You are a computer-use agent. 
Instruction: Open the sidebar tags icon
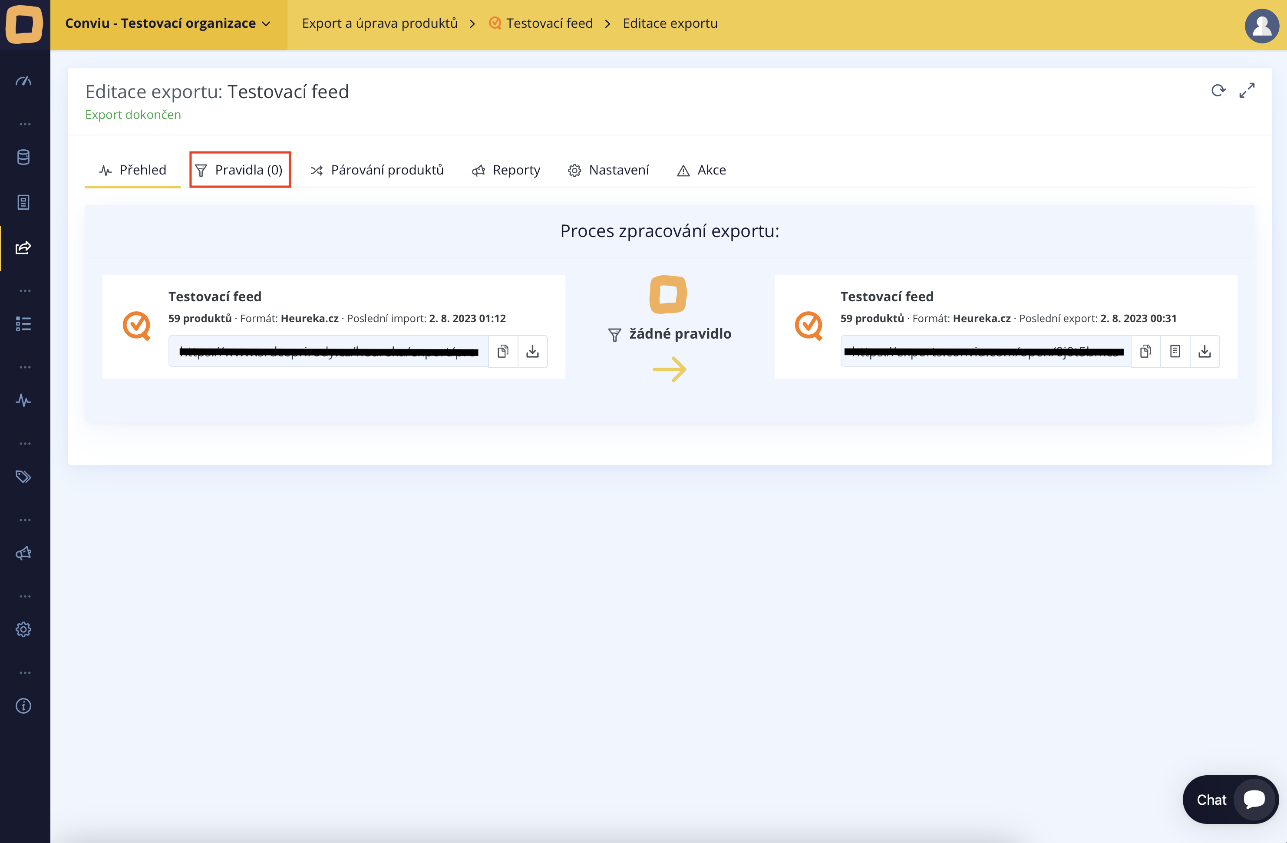[x=23, y=476]
